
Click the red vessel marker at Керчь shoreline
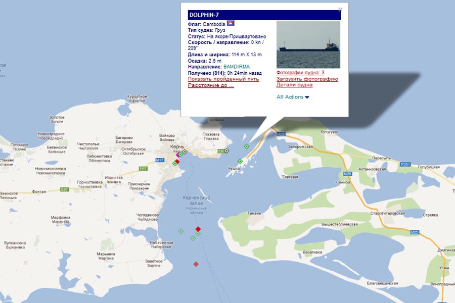[177, 162]
